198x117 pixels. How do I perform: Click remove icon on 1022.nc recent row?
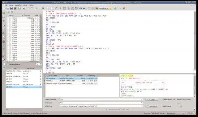tap(41, 87)
